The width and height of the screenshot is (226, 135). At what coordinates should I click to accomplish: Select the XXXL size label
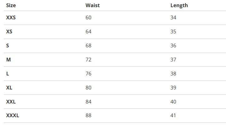(x=12, y=116)
